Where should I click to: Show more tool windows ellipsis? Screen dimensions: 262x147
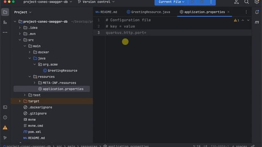tap(5, 32)
